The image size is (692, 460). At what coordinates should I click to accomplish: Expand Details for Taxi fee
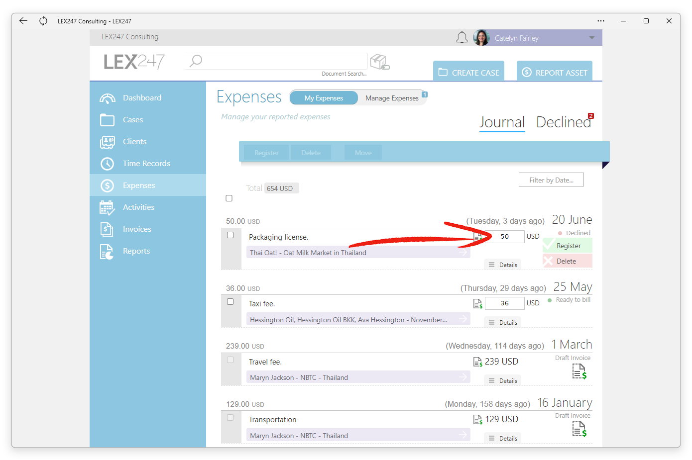coord(503,322)
